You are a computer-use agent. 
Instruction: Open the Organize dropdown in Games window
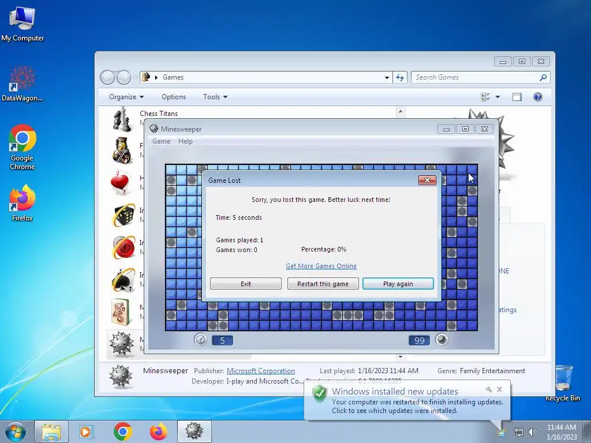coord(126,97)
